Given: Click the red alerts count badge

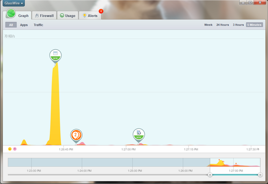Looking at the screenshot, I should (x=101, y=11).
